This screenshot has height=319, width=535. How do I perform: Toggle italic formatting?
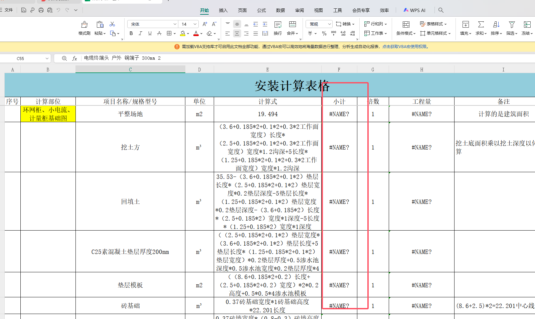(141, 33)
